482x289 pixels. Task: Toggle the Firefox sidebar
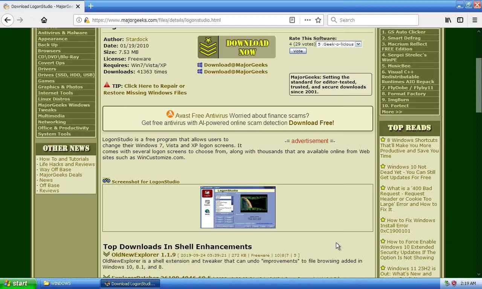coord(460,20)
